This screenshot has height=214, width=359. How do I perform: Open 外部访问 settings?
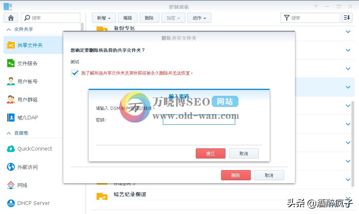click(x=11, y=167)
